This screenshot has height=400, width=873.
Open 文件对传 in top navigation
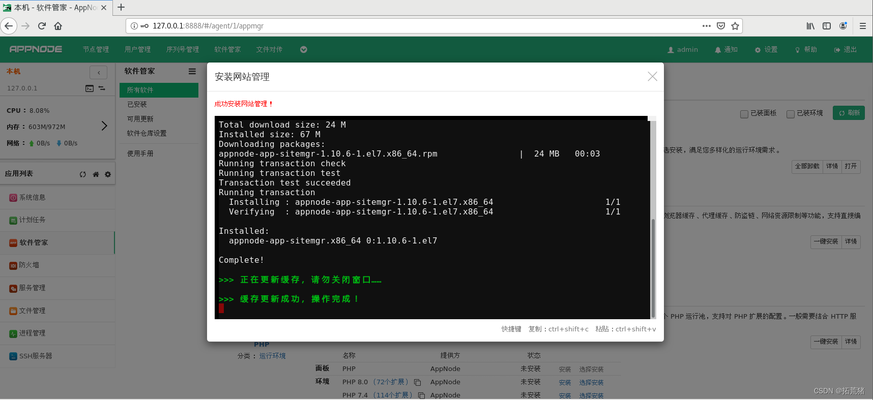(269, 49)
